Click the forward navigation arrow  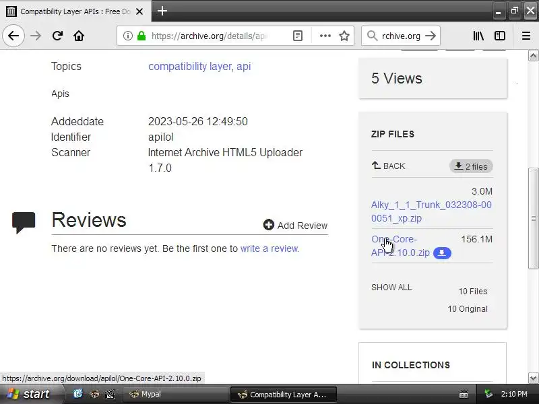point(36,36)
